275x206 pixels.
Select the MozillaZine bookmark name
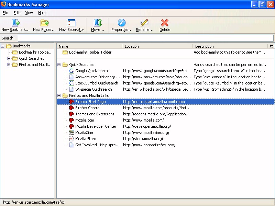click(84, 133)
